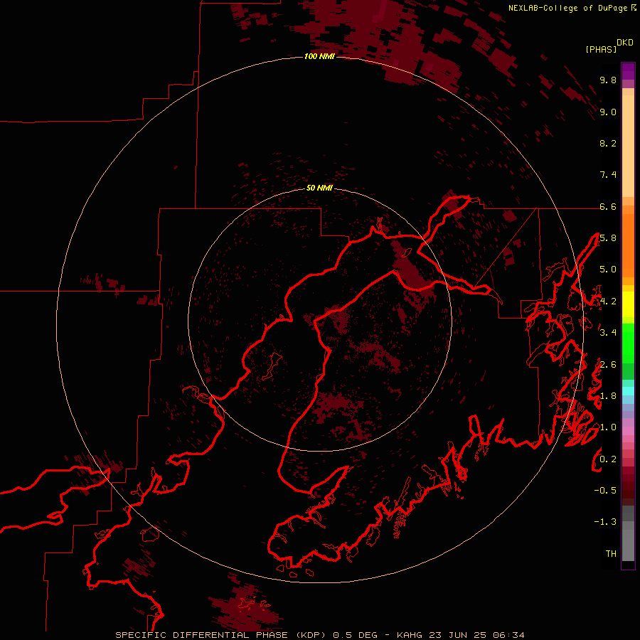Click the cyan segment of the color bar

pyautogui.click(x=628, y=391)
